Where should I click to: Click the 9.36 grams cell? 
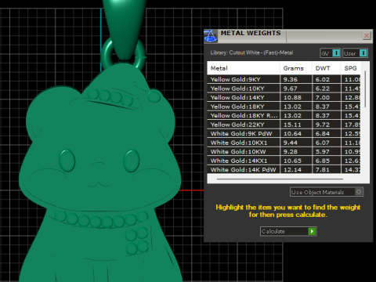(x=296, y=79)
